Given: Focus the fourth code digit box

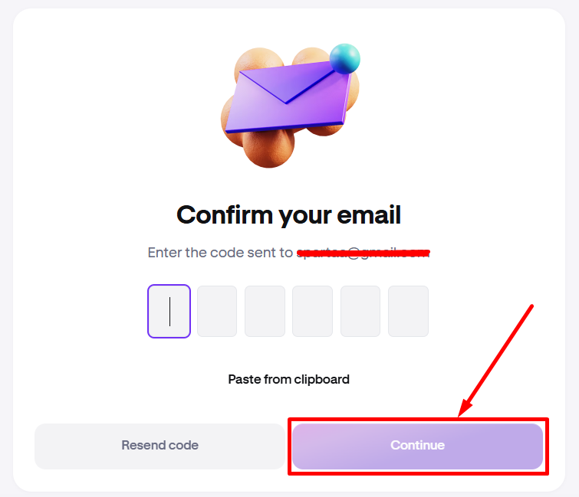Looking at the screenshot, I should point(312,312).
